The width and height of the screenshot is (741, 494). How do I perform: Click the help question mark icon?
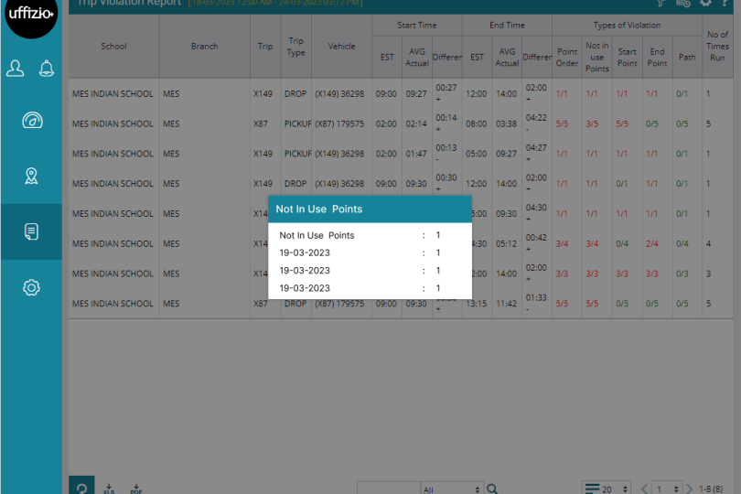tap(726, 3)
